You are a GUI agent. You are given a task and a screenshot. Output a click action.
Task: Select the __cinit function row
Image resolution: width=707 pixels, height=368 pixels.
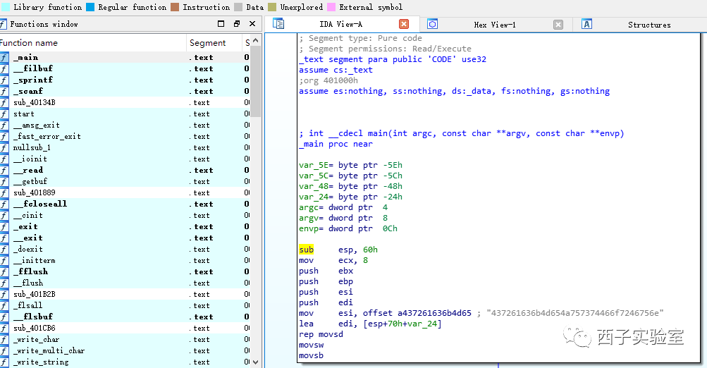(x=125, y=215)
